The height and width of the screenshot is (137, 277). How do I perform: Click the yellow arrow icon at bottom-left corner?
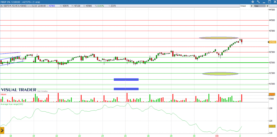pyautogui.click(x=2, y=131)
